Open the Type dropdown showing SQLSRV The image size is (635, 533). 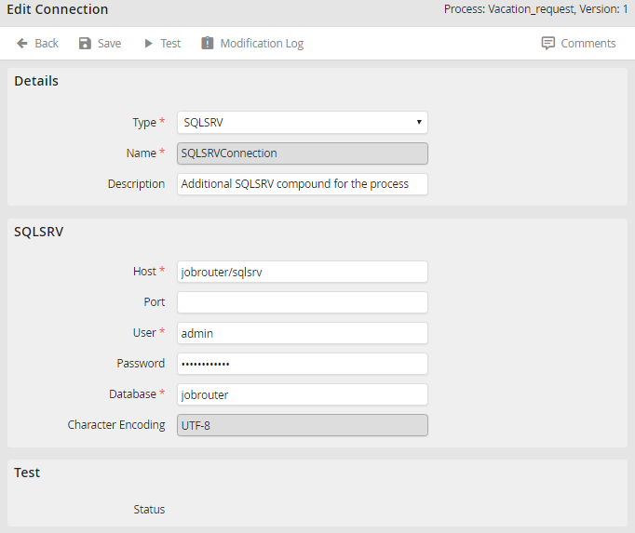coord(302,122)
